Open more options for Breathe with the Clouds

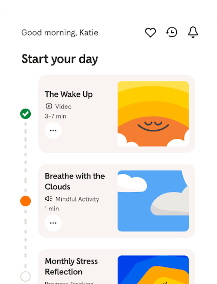click(x=53, y=223)
